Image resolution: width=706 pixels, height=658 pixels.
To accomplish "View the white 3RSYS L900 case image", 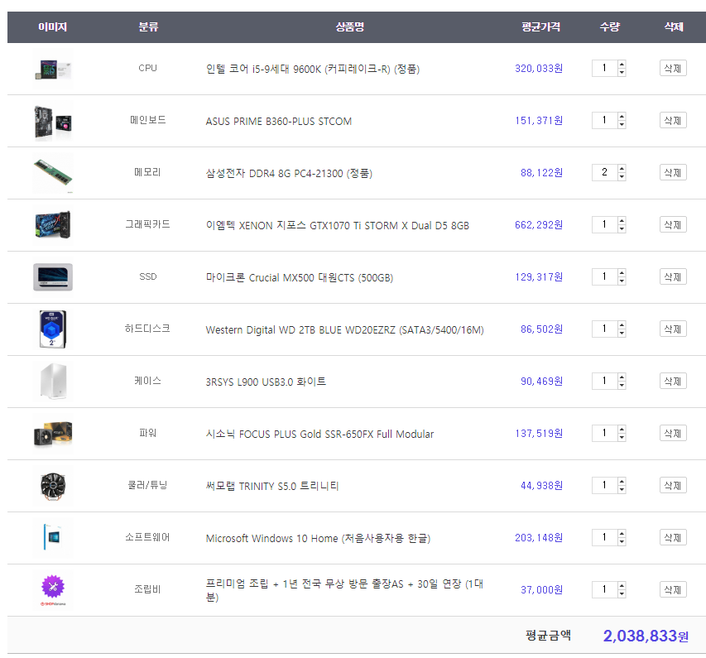I will pyautogui.click(x=53, y=382).
